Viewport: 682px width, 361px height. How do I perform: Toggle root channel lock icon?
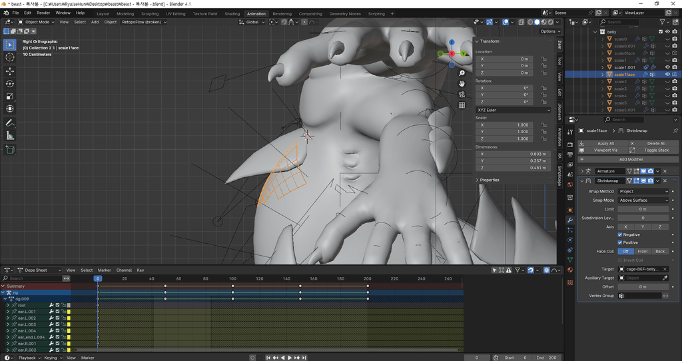(63, 305)
